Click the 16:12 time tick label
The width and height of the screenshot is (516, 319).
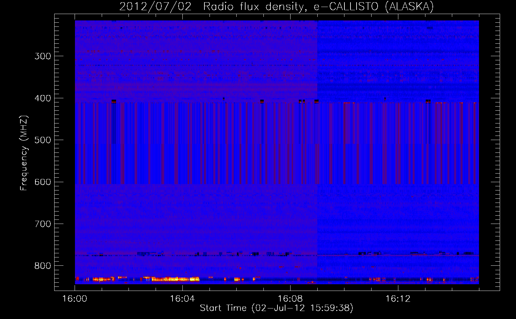[x=398, y=299]
